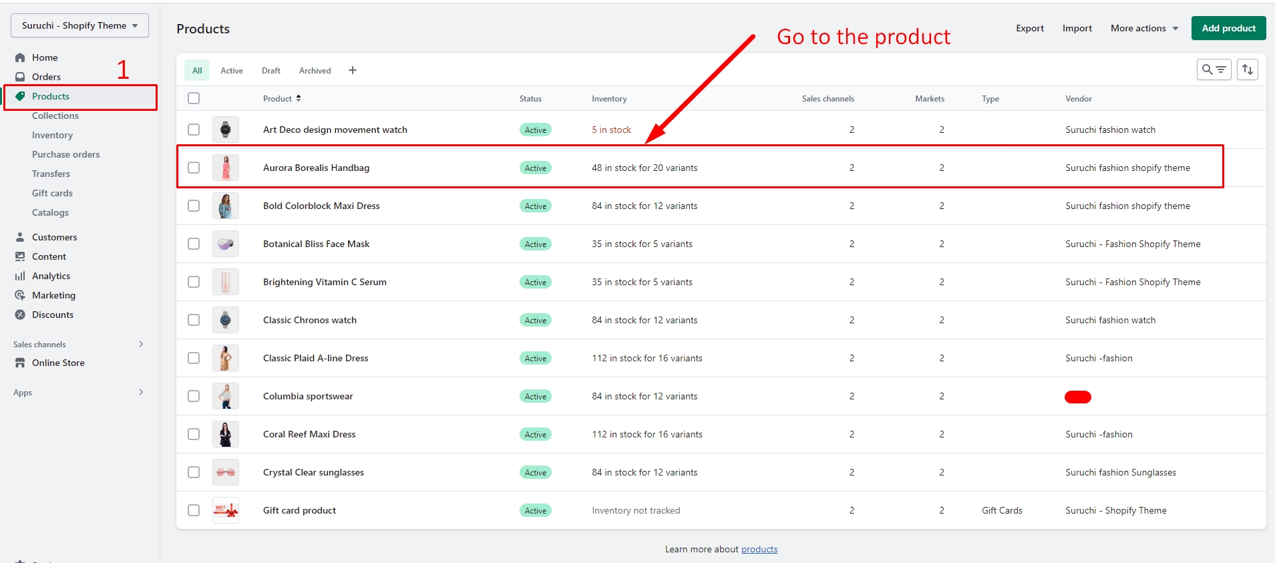Select all products with header checkbox

click(194, 98)
